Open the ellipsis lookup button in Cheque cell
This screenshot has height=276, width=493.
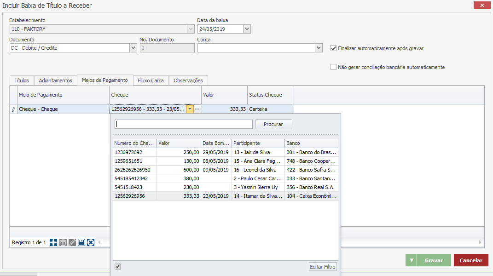[x=197, y=109]
